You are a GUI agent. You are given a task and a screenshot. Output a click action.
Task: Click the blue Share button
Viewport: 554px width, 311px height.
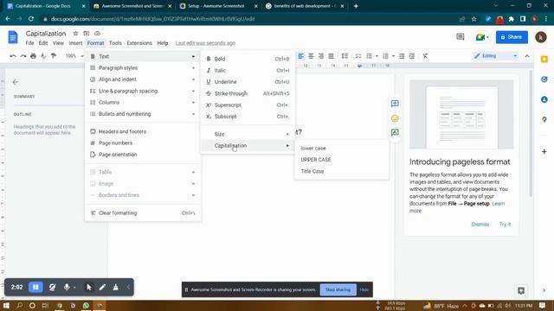[512, 37]
